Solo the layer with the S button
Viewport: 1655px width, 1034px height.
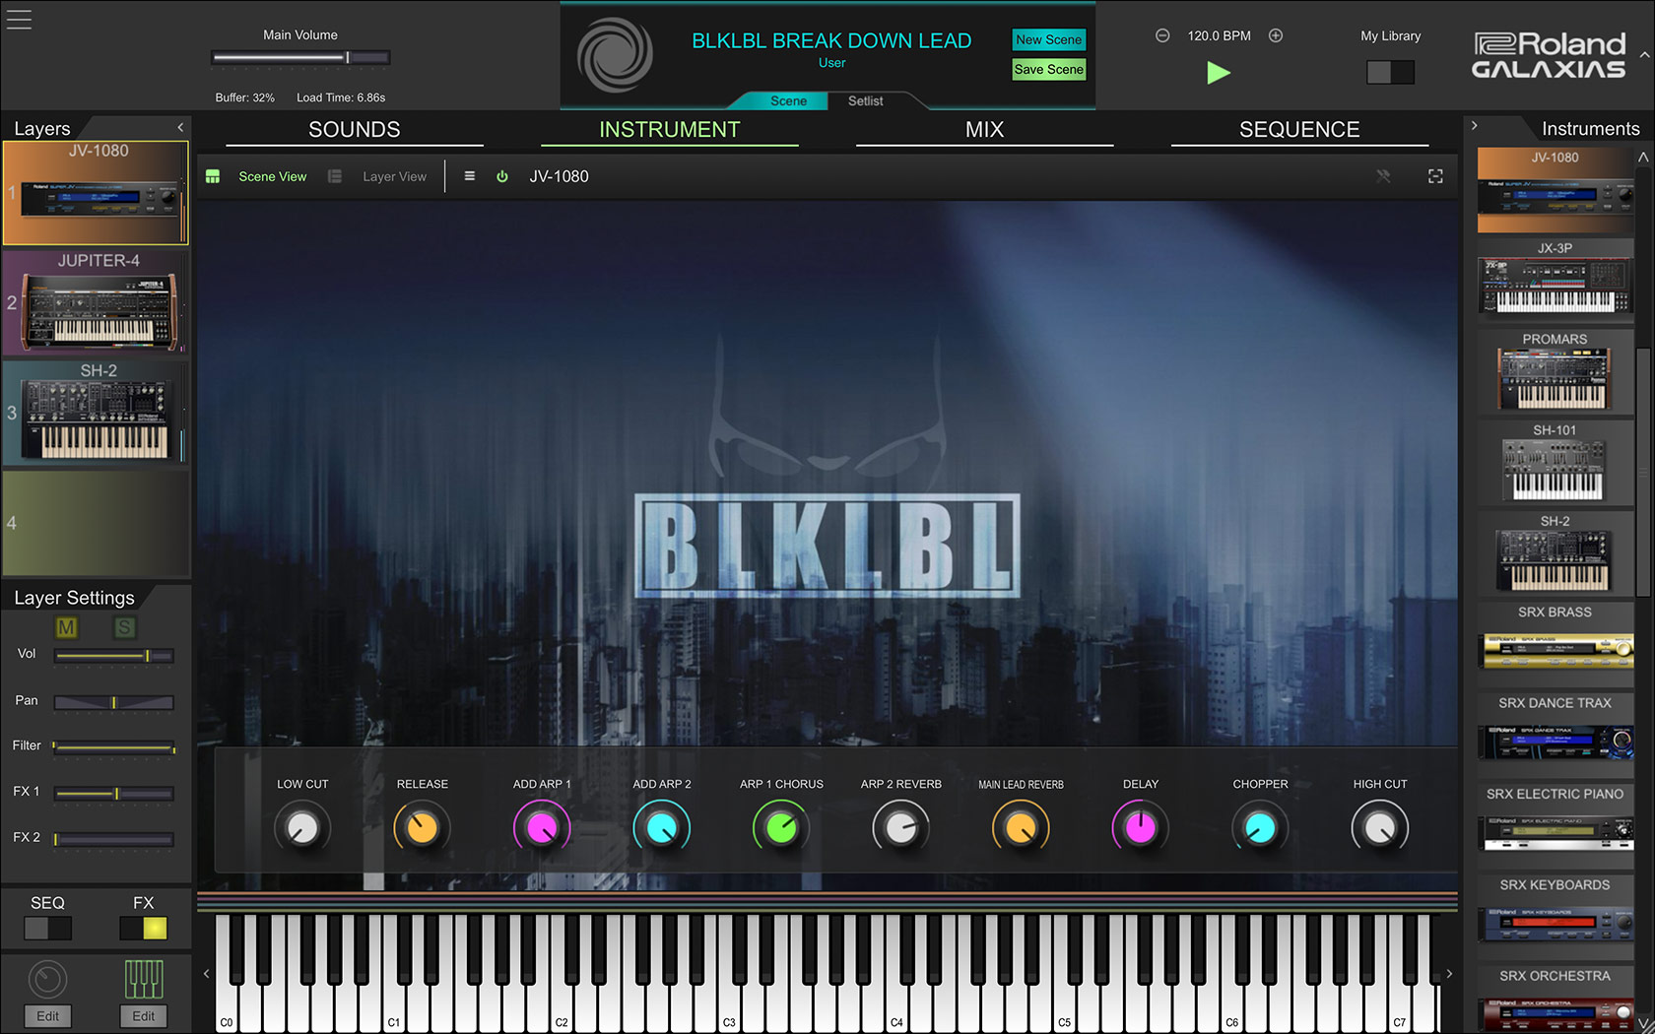pyautogui.click(x=124, y=628)
